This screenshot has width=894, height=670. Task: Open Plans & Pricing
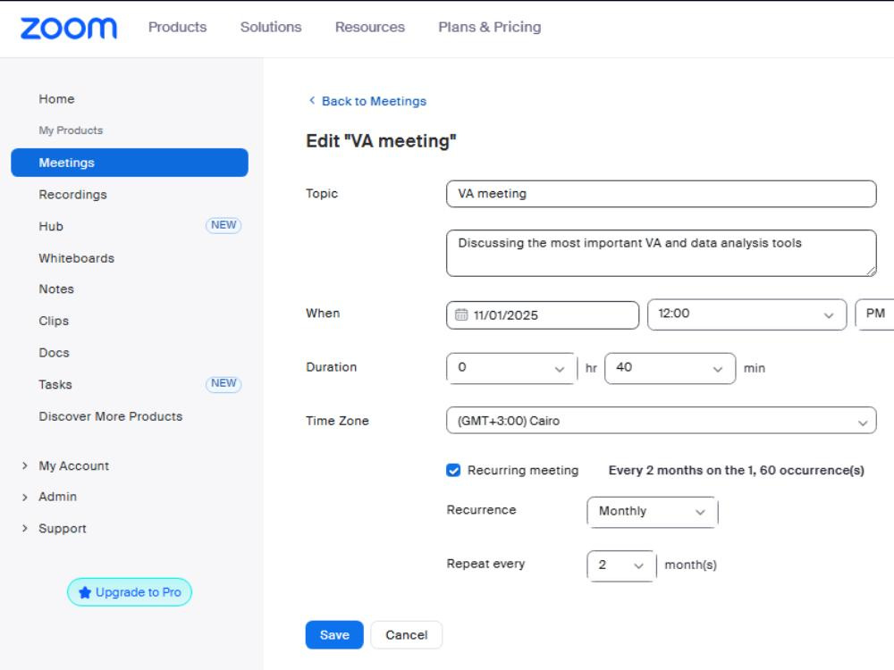490,28
